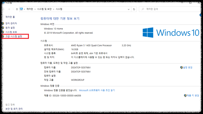Screen dimensions: 203x114
Task: Click the shield icon beside 시스템 보호
Action: [3, 32]
